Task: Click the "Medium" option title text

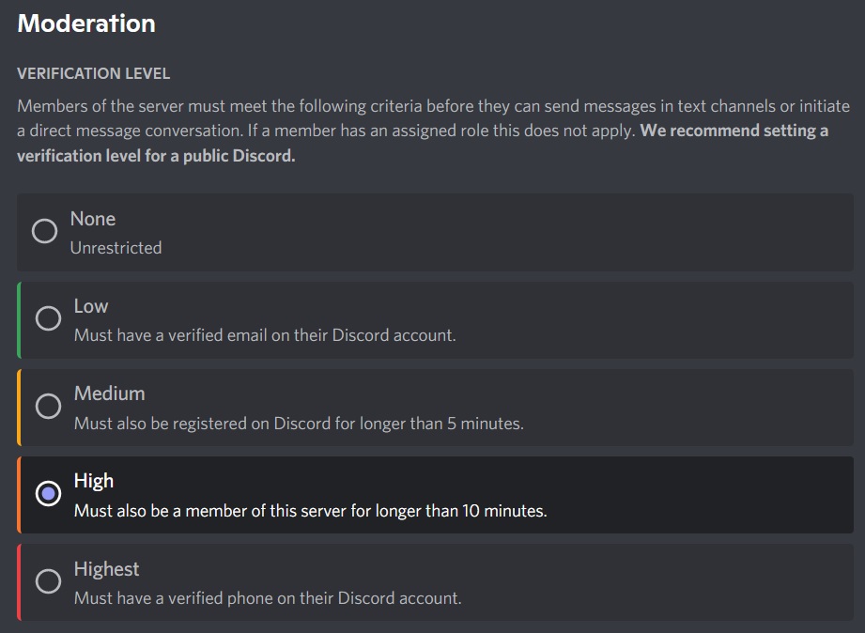Action: pyautogui.click(x=109, y=394)
